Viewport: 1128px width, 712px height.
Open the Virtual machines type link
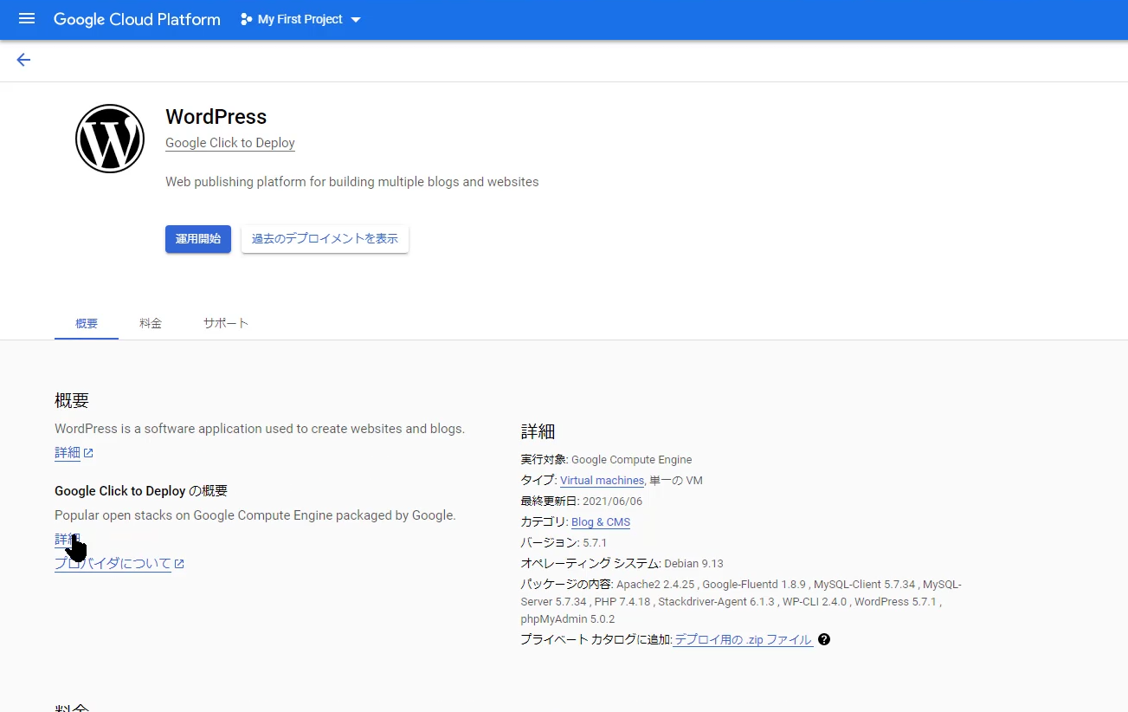coord(602,481)
